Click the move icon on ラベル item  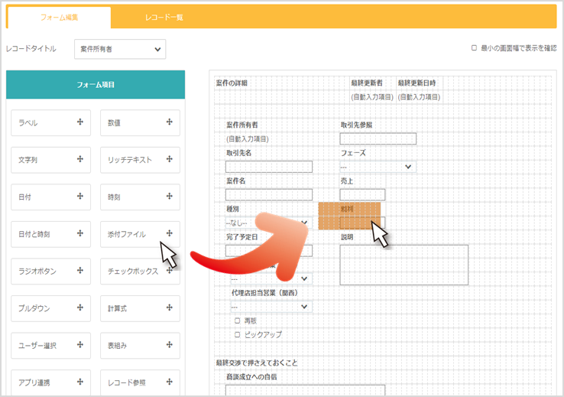pos(80,122)
